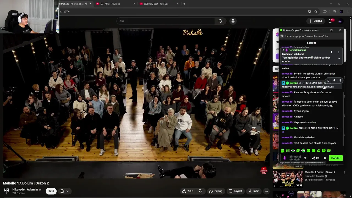
Task: Toggle the notification bell for Hikayeden Adamlar
Action: click(x=62, y=191)
